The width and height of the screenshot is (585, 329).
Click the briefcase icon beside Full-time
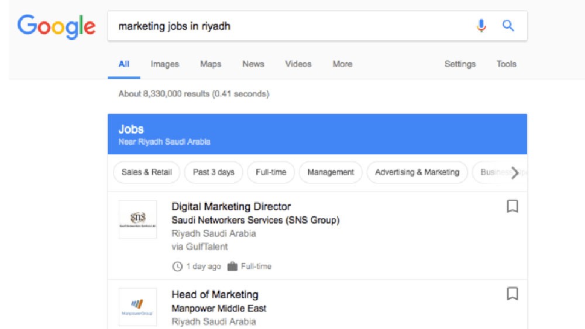point(232,266)
